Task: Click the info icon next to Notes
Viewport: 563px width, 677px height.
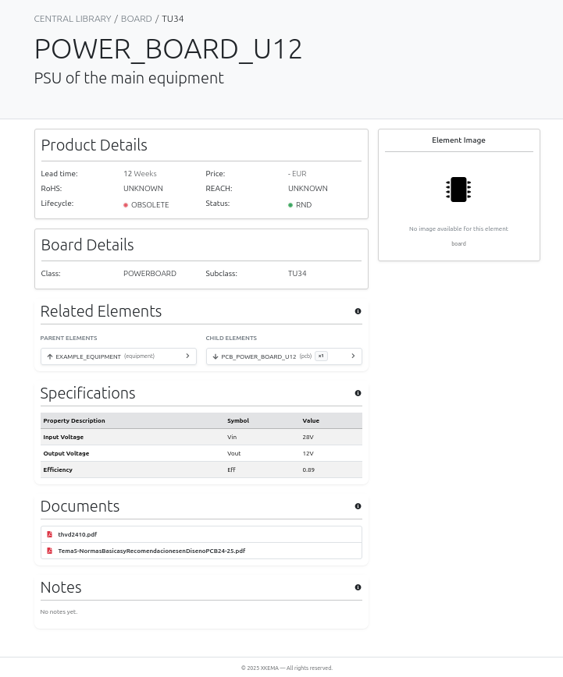Action: [358, 587]
